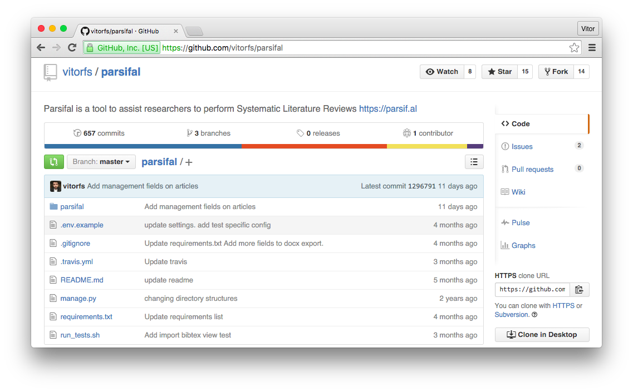Open the Code tab in sidebar
Image resolution: width=633 pixels, height=392 pixels.
pyautogui.click(x=542, y=124)
